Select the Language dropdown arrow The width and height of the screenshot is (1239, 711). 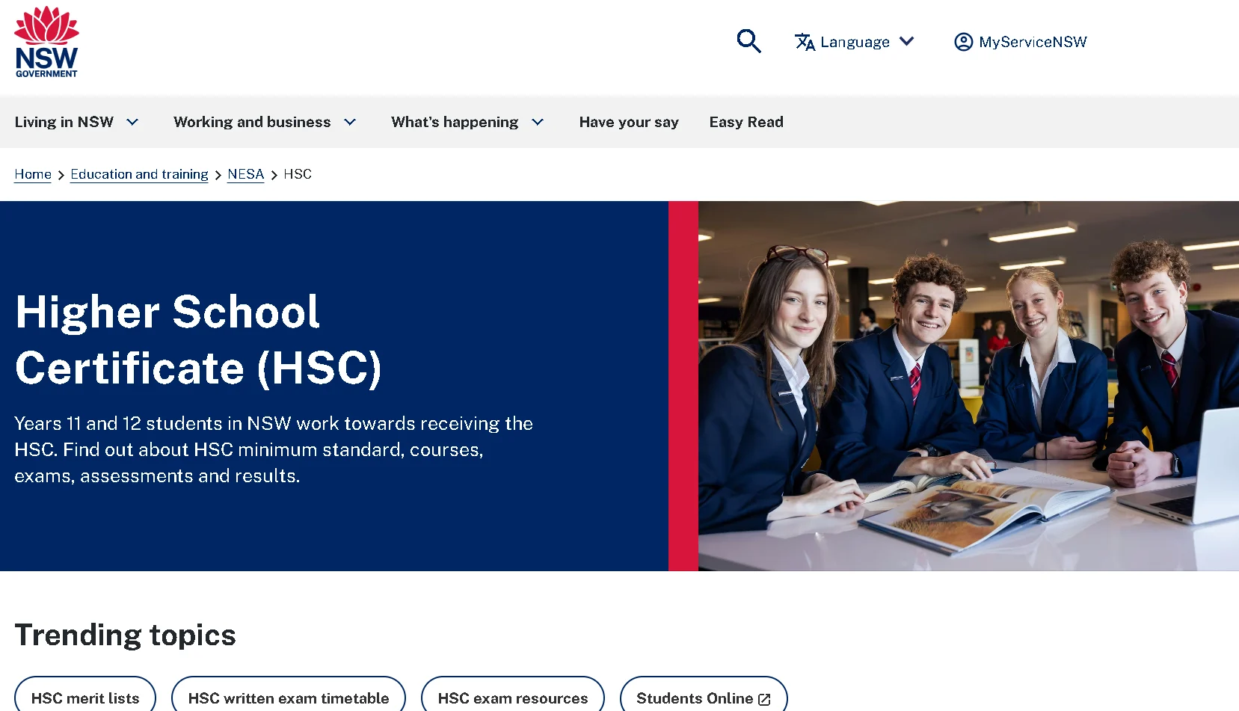pyautogui.click(x=907, y=42)
